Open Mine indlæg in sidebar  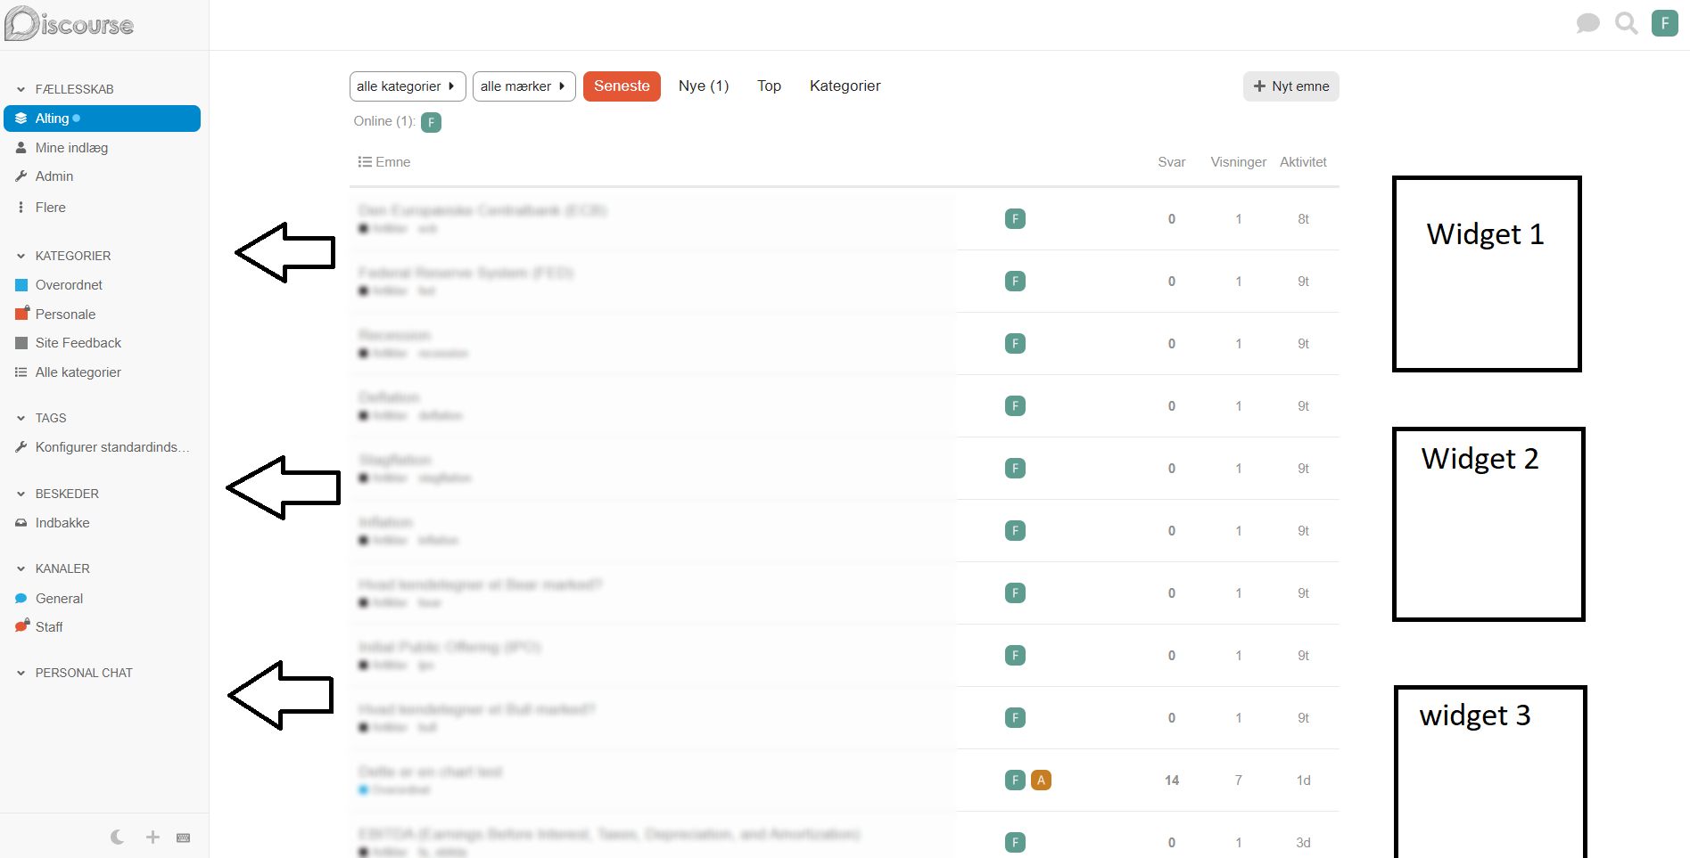click(71, 148)
